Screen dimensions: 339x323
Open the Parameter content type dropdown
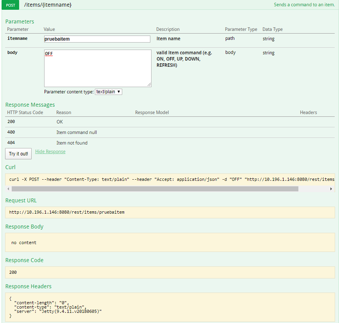[109, 92]
